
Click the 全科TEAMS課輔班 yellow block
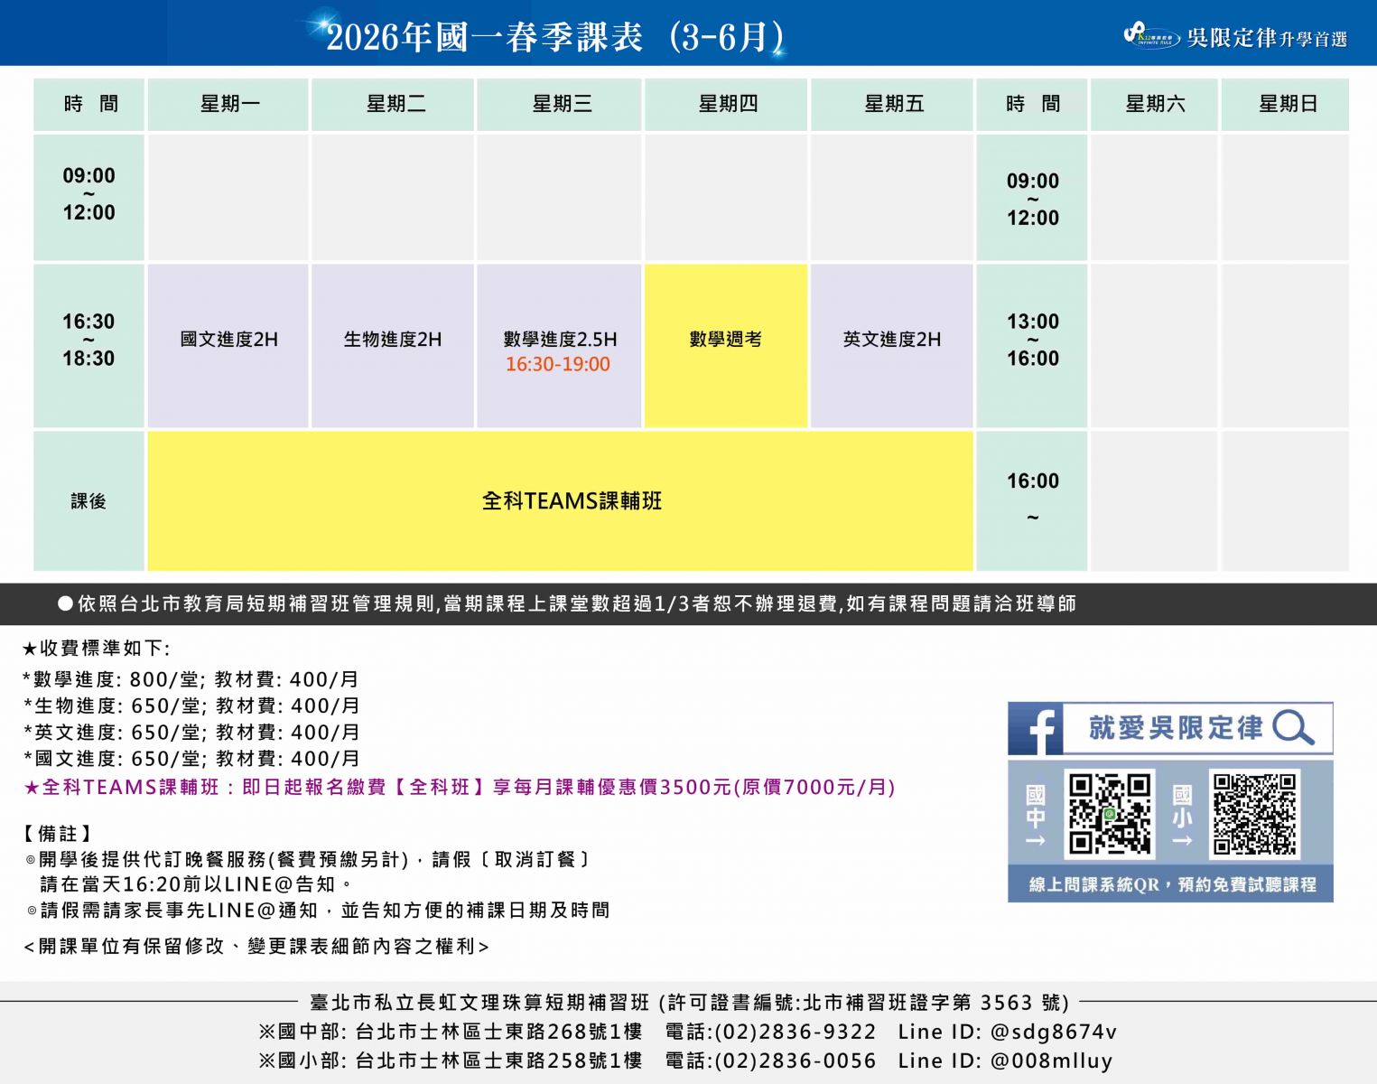click(x=571, y=501)
